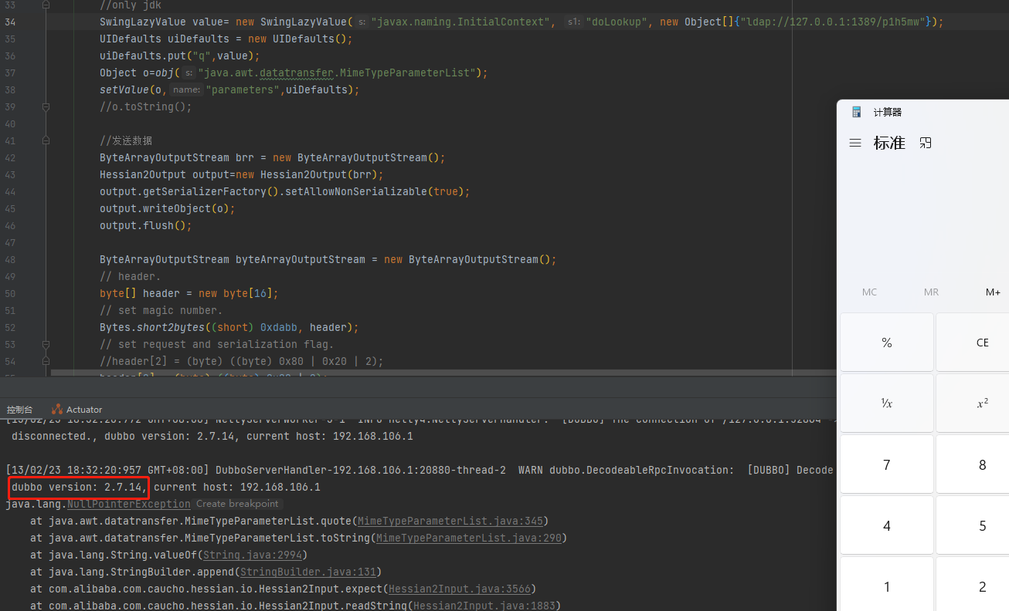Click the keep-on-top icon beside 标准
This screenshot has width=1009, height=611.
pos(926,143)
